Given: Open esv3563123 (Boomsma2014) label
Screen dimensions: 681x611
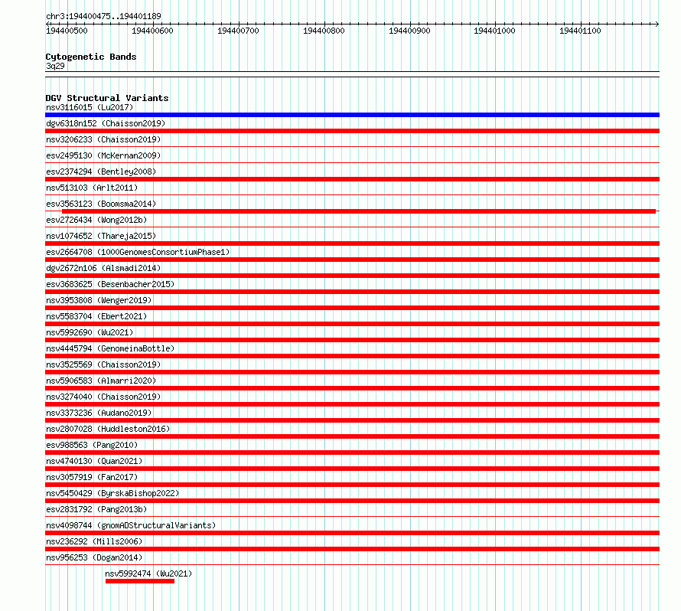Looking at the screenshot, I should click(101, 204).
